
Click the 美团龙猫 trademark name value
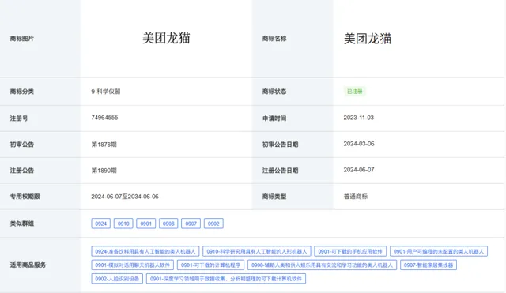[368, 39]
